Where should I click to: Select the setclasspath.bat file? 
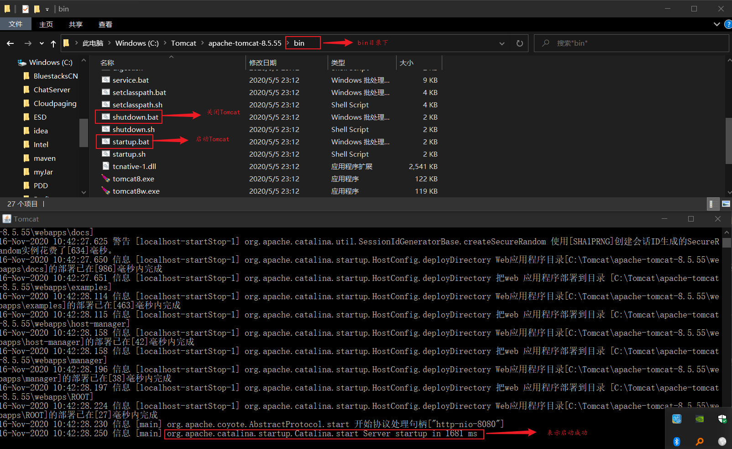coord(139,92)
